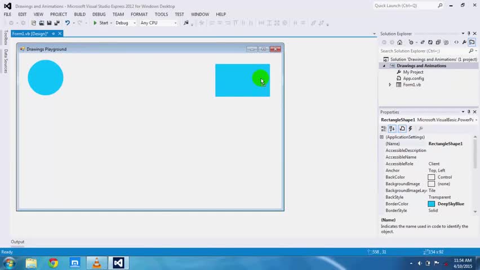Image resolution: width=480 pixels, height=270 pixels.
Task: Open the DEBUG menu
Action: [99, 15]
